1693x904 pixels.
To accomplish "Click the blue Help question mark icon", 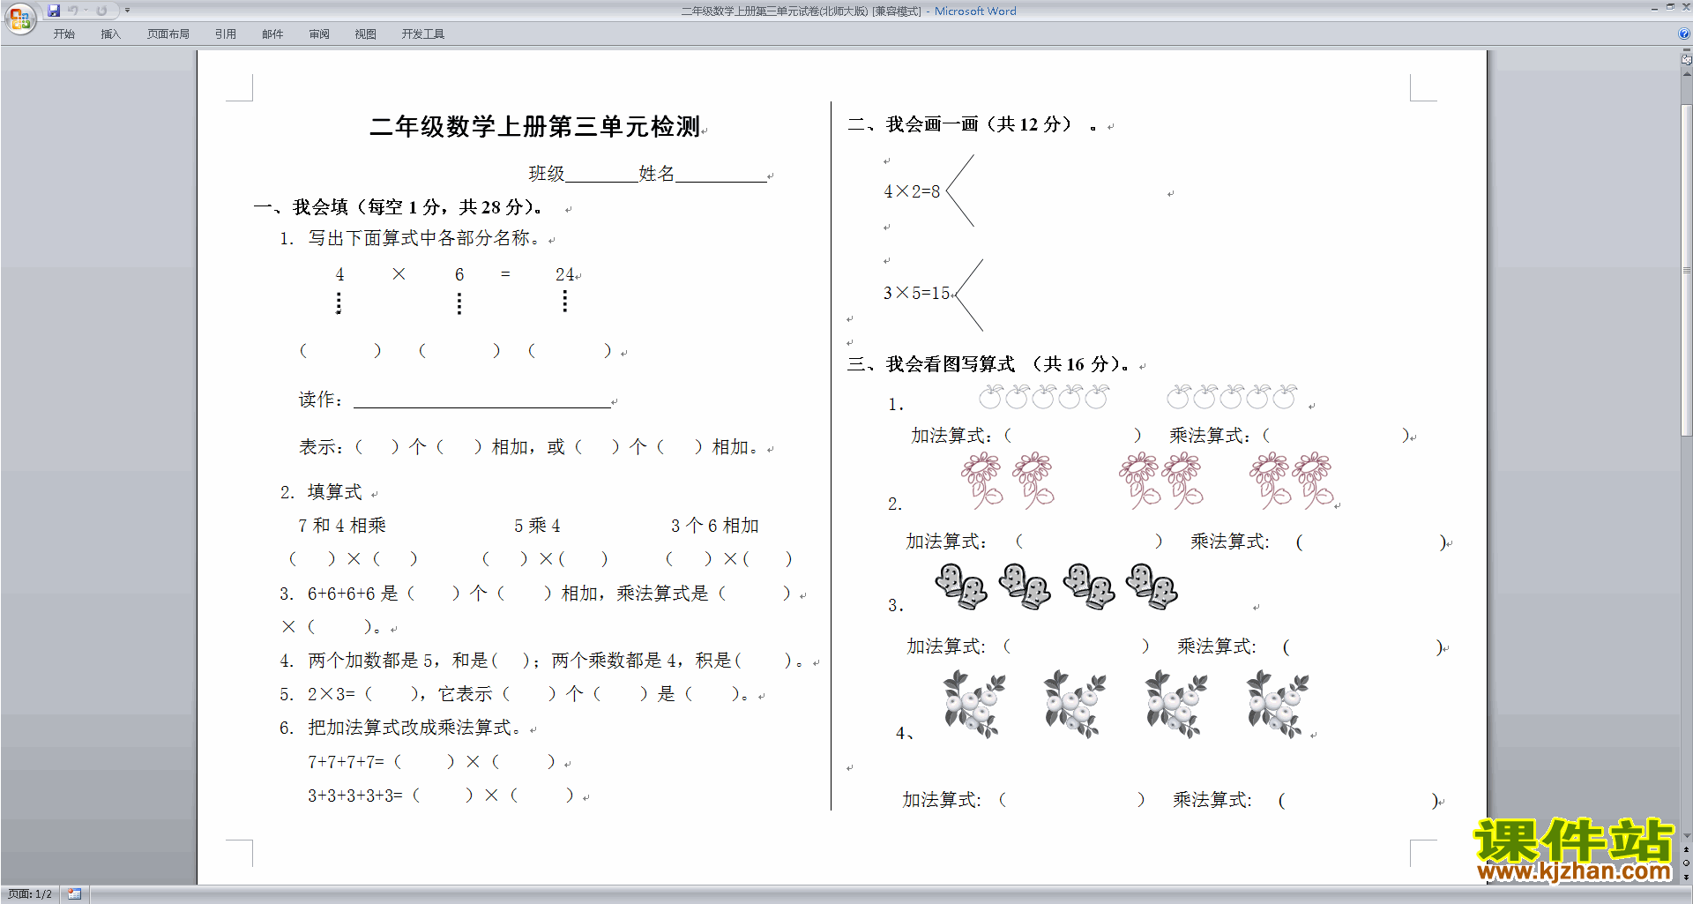I will tap(1684, 34).
